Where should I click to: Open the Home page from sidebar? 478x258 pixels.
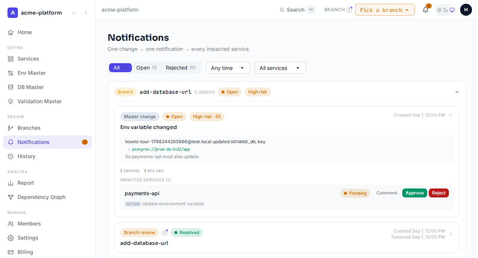47,32
